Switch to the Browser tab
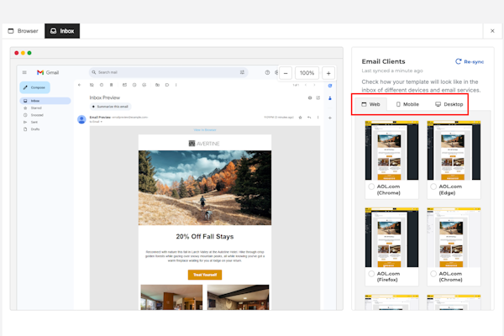504x336 pixels. [x=24, y=31]
